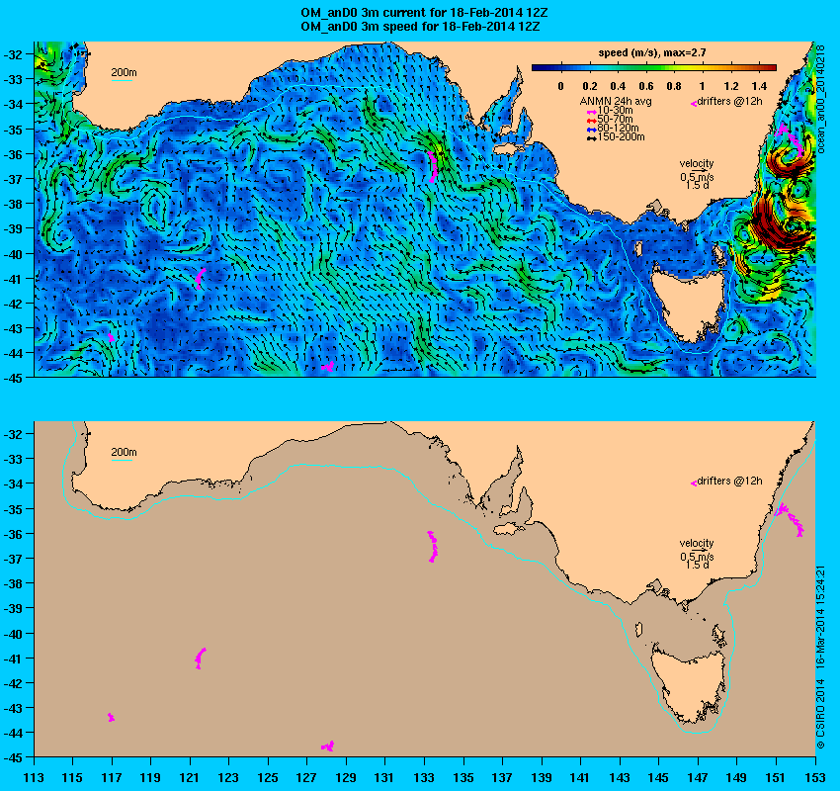Click the 'ANMN 24h avg' legend heading

616,101
